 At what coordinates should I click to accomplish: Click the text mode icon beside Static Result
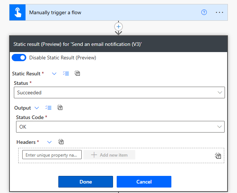tap(77, 74)
